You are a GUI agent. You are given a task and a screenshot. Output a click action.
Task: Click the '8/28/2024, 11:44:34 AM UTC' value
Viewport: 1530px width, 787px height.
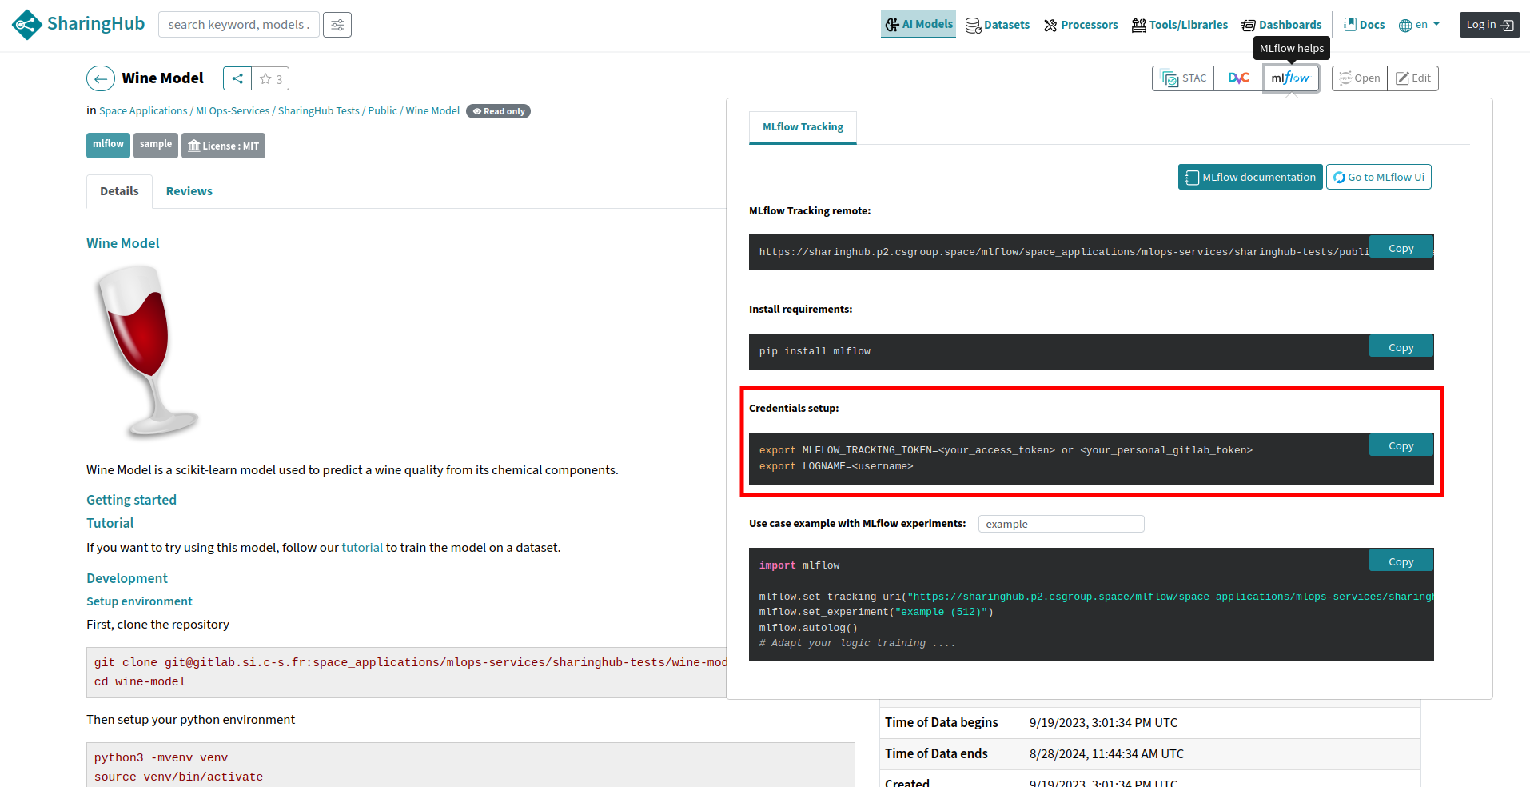coord(1106,753)
